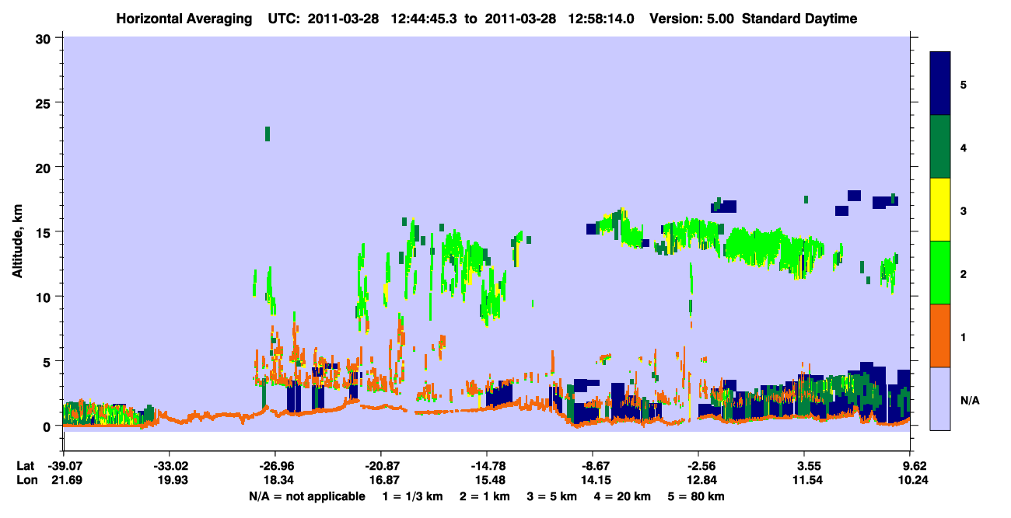Screen dimensions: 1011x518
Task: Click the lavender N/A color bar segment
Action: pyautogui.click(x=940, y=398)
